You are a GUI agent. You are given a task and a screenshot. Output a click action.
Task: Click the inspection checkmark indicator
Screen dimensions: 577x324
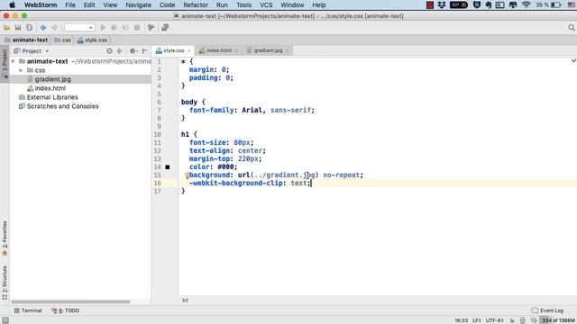pyautogui.click(x=573, y=60)
